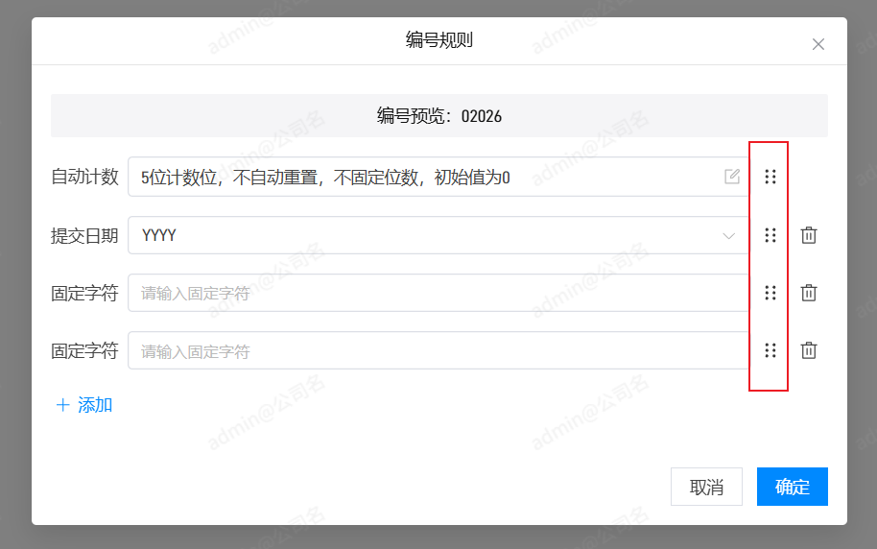Viewport: 877px width, 549px height.
Task: Focus the first 固定字符 input field
Action: point(437,293)
